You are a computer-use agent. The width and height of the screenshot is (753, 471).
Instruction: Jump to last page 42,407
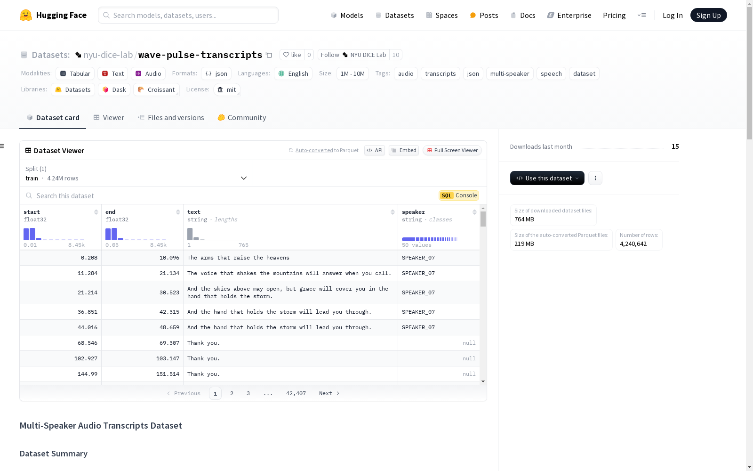click(296, 393)
